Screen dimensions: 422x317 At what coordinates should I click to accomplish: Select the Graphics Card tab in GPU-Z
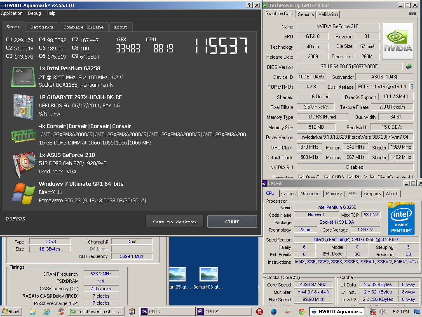279,14
